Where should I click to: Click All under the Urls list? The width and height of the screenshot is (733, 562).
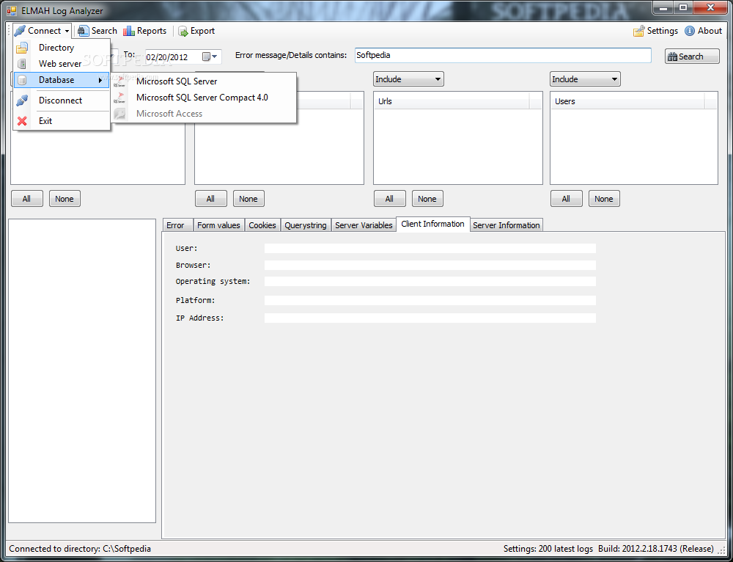(x=389, y=199)
